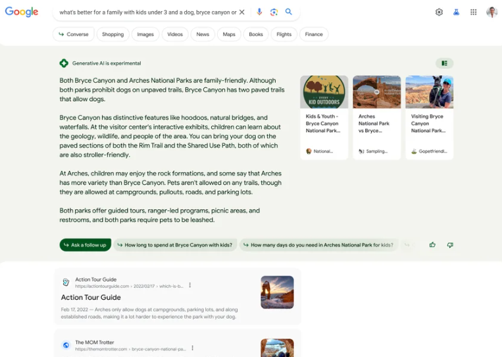Switch to the Flights filter
This screenshot has width=502, height=357.
point(284,34)
